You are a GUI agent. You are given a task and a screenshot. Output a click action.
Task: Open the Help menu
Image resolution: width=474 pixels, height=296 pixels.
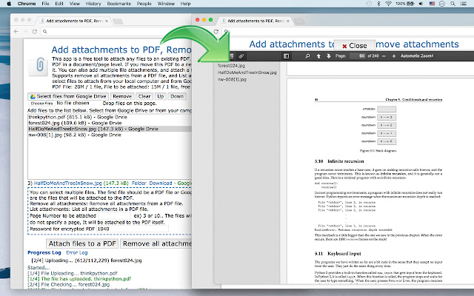185,4
